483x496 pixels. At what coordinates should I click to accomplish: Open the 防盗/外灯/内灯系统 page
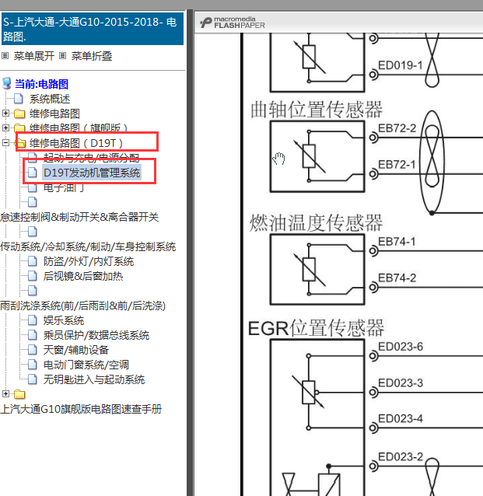(x=89, y=261)
